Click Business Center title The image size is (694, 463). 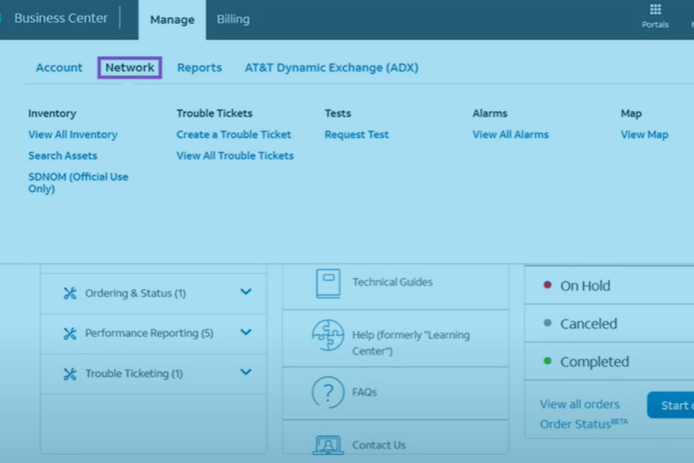pos(61,18)
